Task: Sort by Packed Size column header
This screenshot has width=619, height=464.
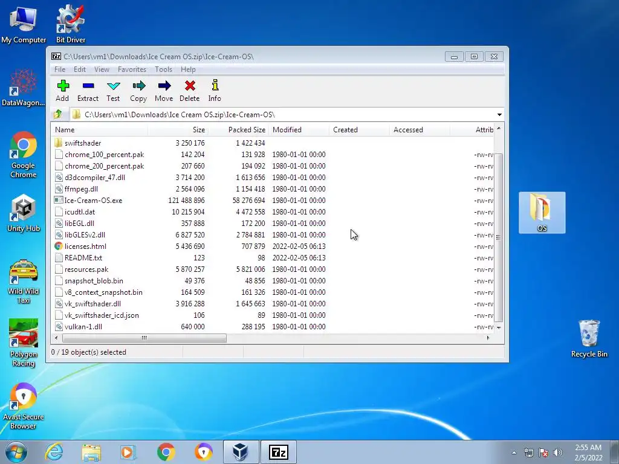Action: 238,130
